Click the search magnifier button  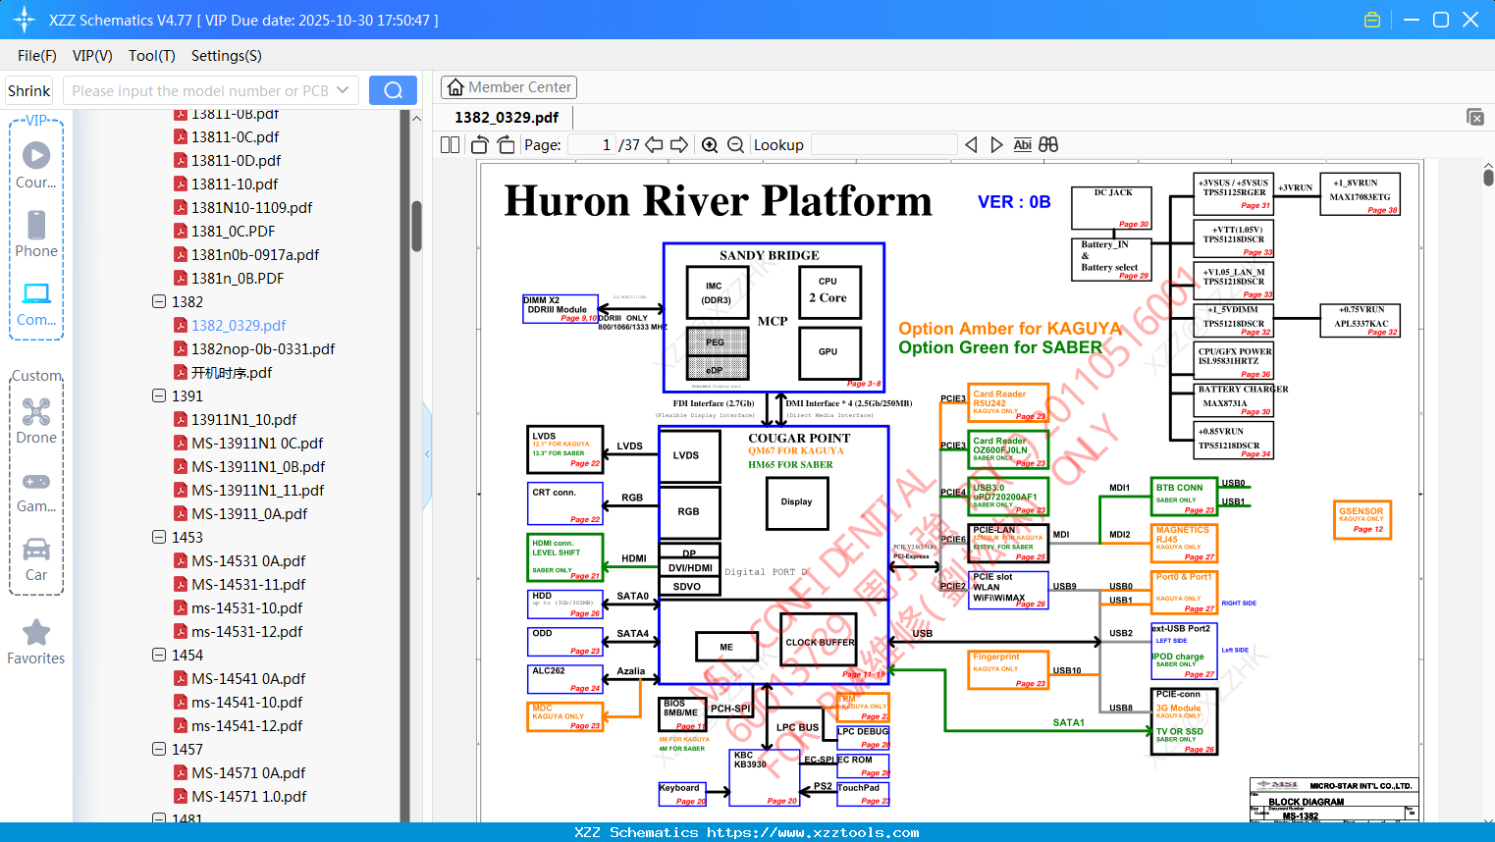393,90
